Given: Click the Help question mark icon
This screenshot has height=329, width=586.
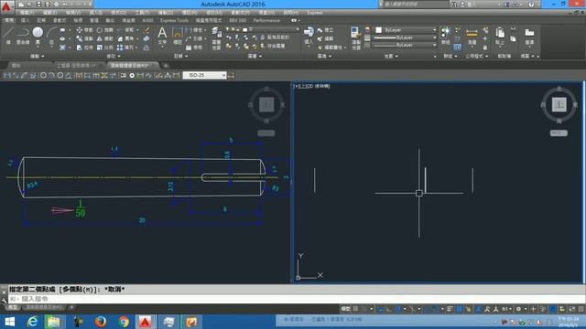Looking at the screenshot, I should (531, 5).
